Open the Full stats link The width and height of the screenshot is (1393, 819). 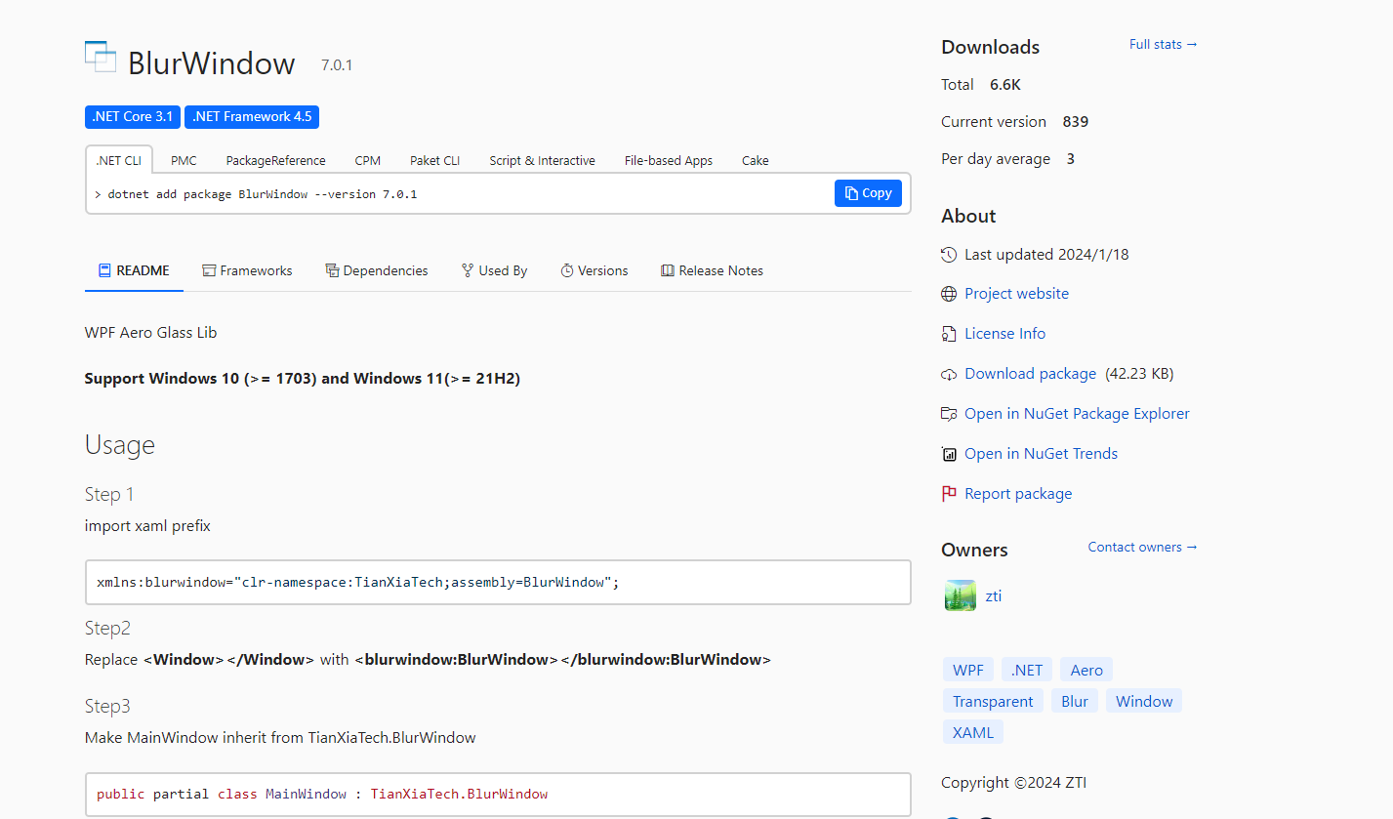(1163, 44)
